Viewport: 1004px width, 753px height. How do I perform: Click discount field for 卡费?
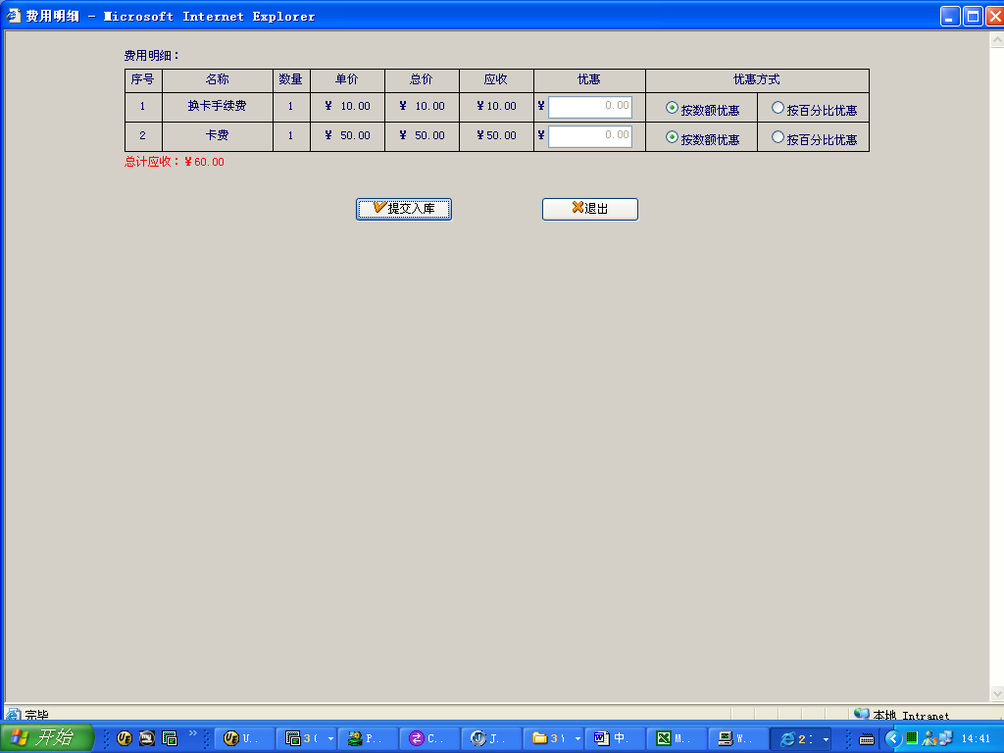(589, 136)
